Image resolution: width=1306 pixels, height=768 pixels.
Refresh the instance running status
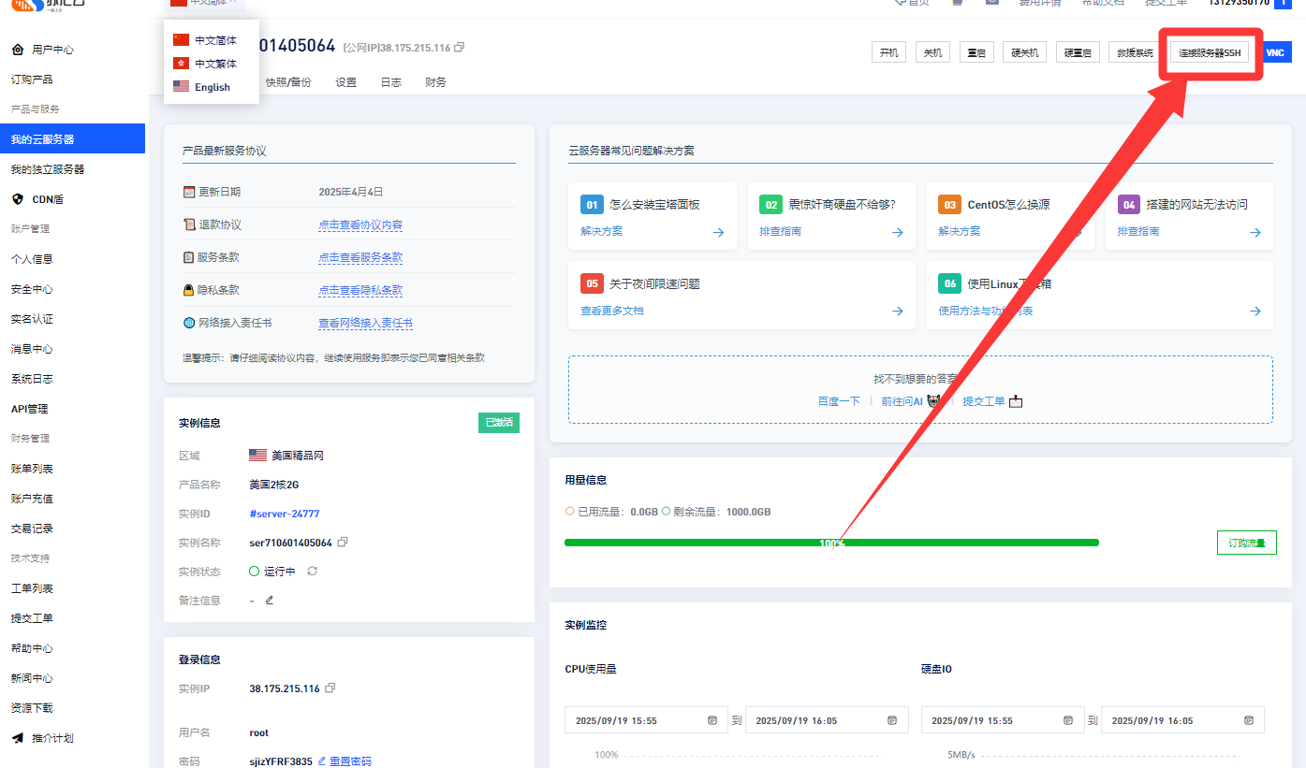coord(312,572)
